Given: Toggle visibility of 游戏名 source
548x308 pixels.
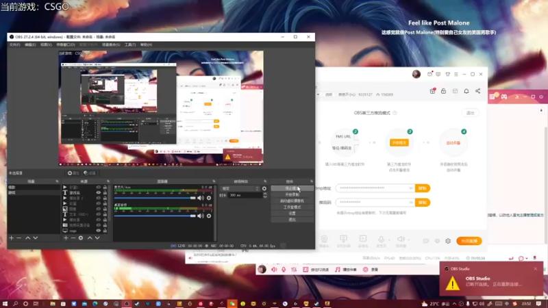Looking at the screenshot, I should click(99, 193).
